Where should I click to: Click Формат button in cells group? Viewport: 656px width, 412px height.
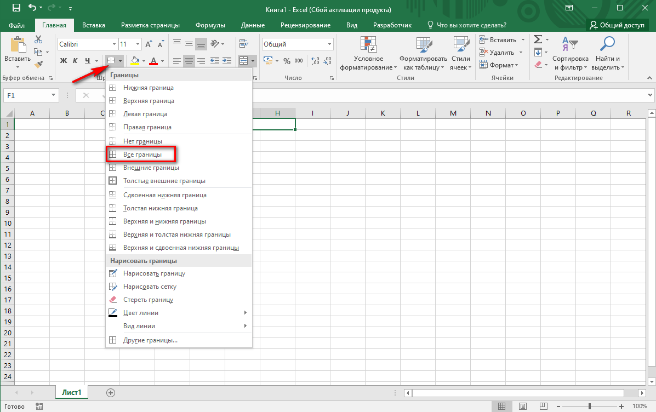pyautogui.click(x=499, y=65)
